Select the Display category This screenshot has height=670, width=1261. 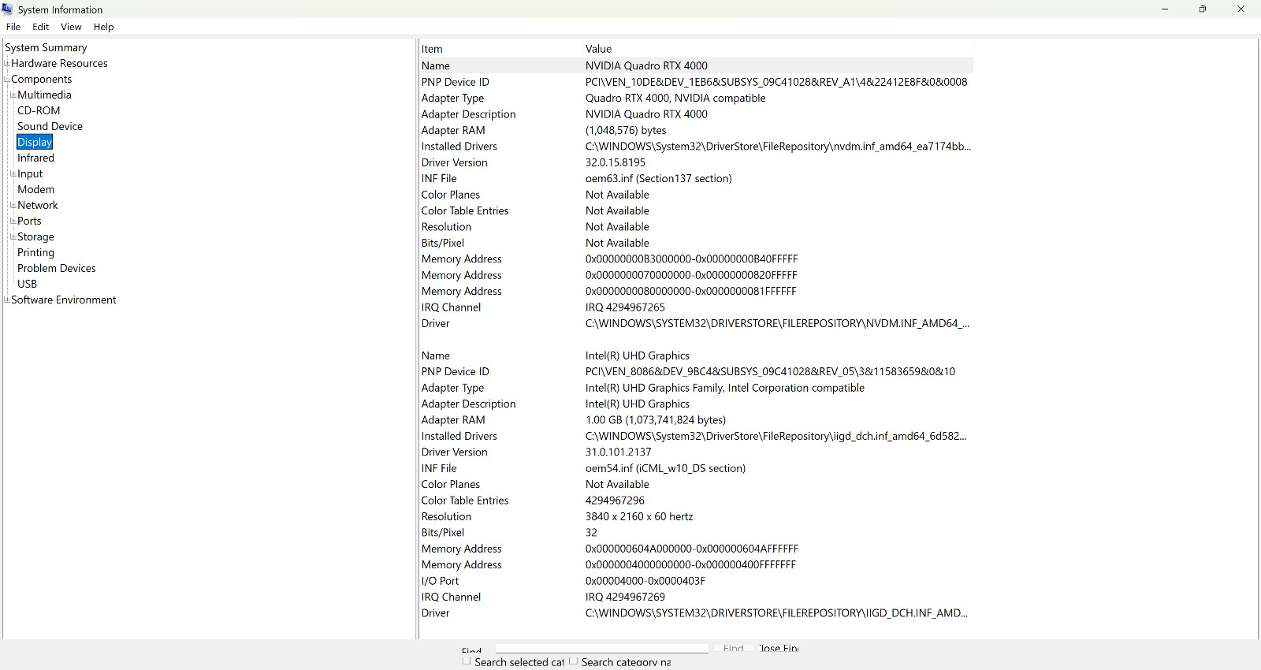(x=35, y=143)
